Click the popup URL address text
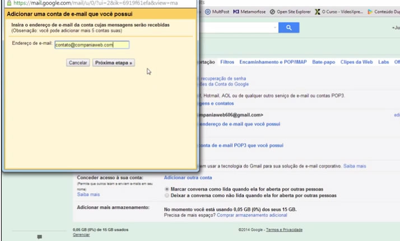Image resolution: width=400 pixels, height=241 pixels. pos(96,3)
